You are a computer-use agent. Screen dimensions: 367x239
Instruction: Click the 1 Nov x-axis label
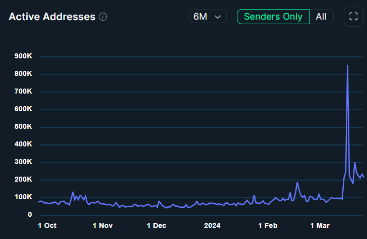pyautogui.click(x=103, y=226)
